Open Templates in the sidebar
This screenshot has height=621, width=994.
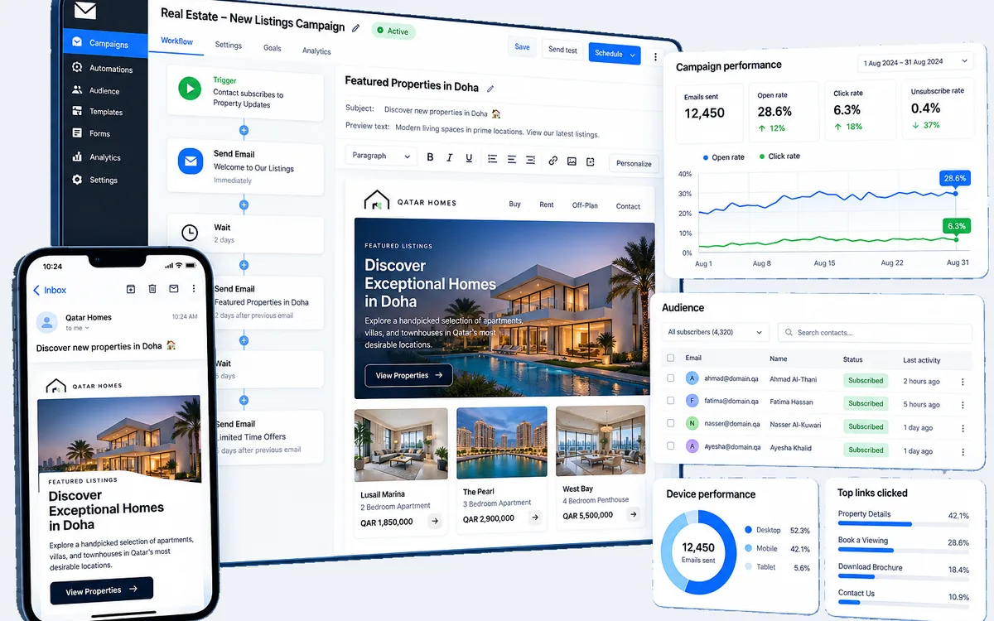(x=98, y=112)
